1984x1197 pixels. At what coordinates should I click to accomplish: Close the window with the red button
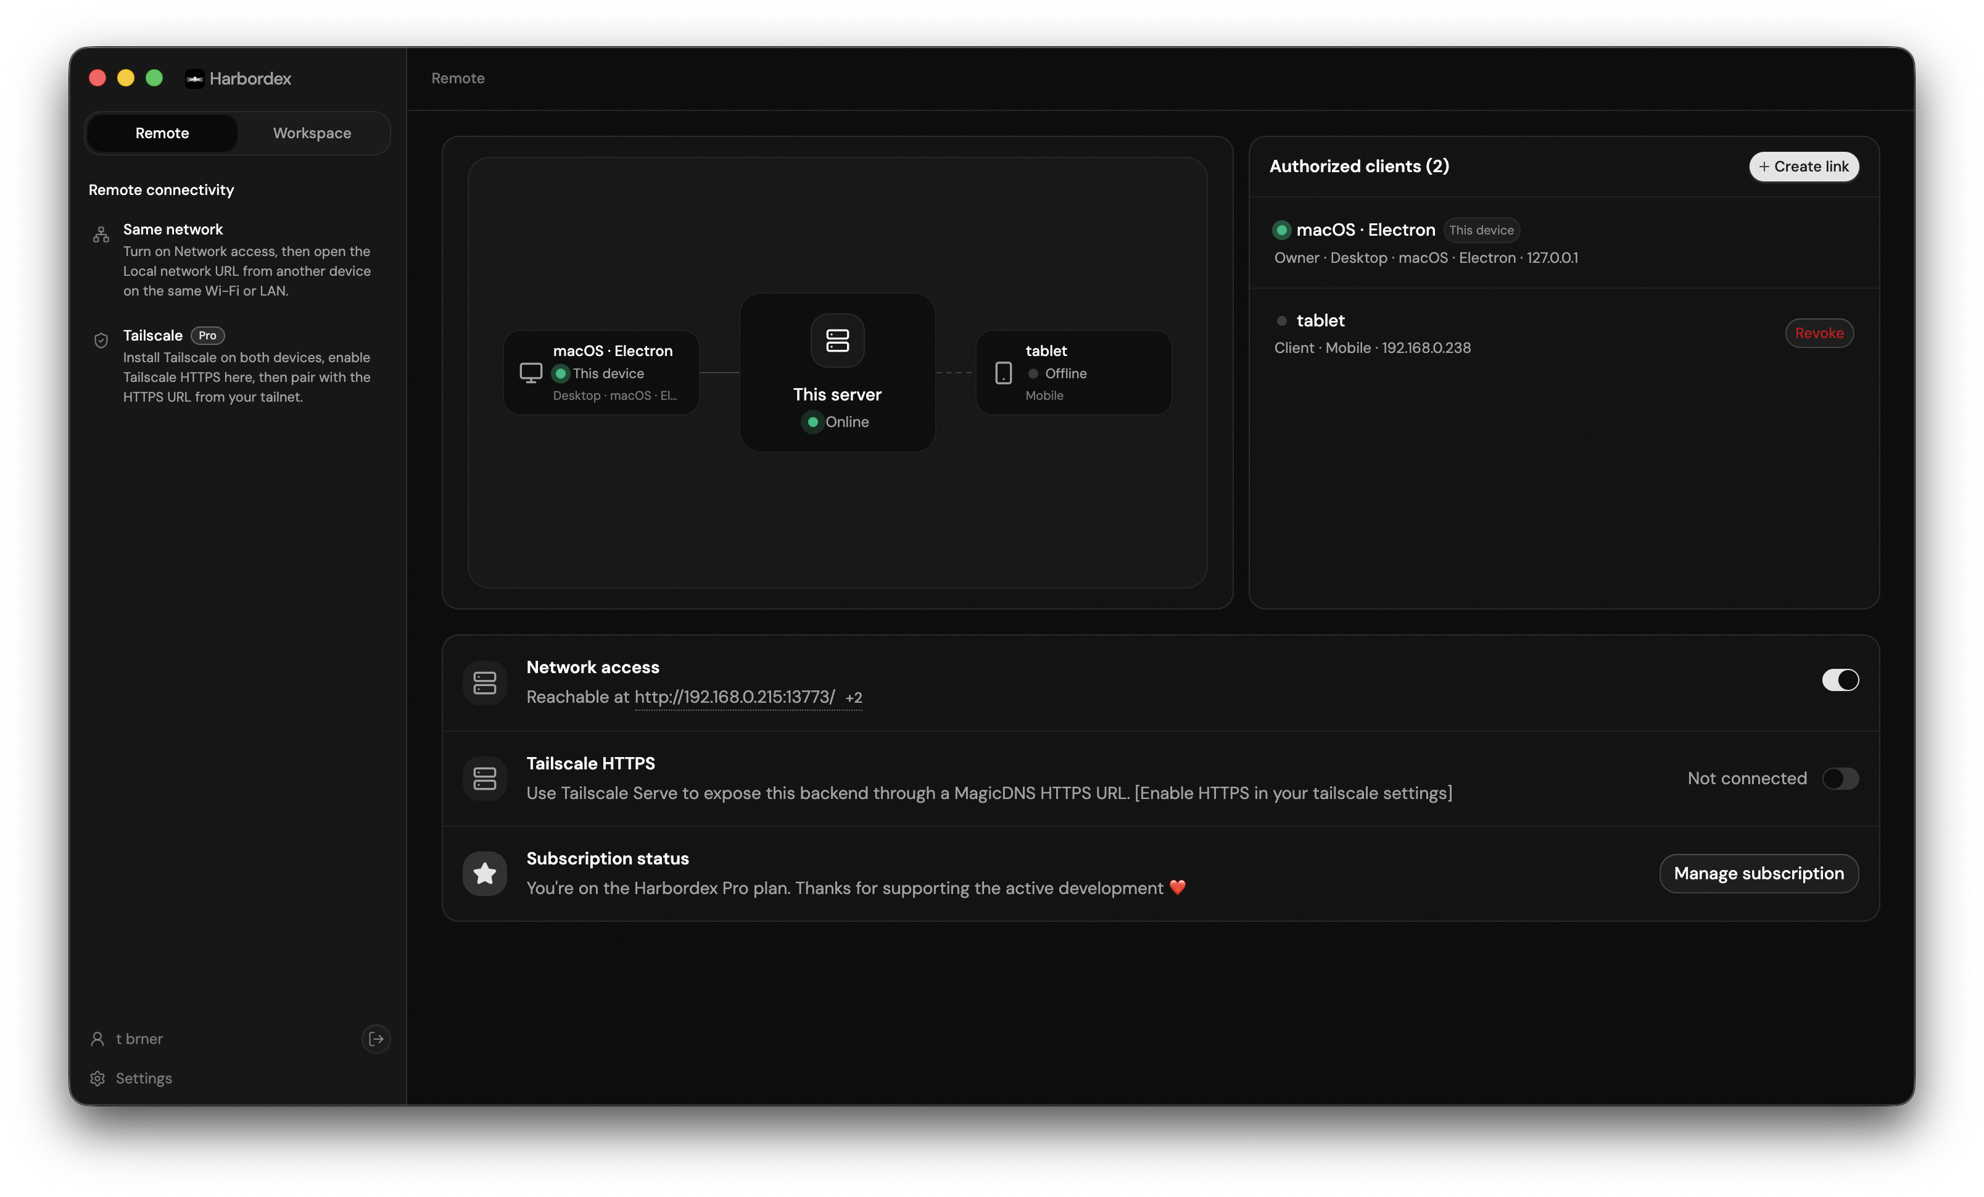click(x=97, y=77)
